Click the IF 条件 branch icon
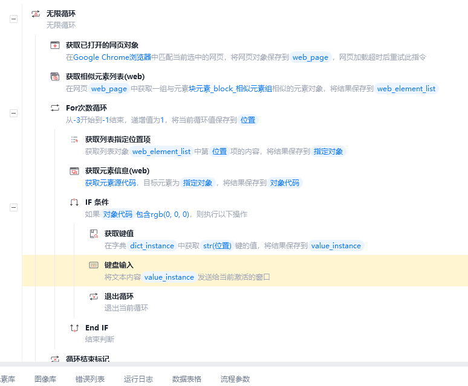 click(74, 202)
